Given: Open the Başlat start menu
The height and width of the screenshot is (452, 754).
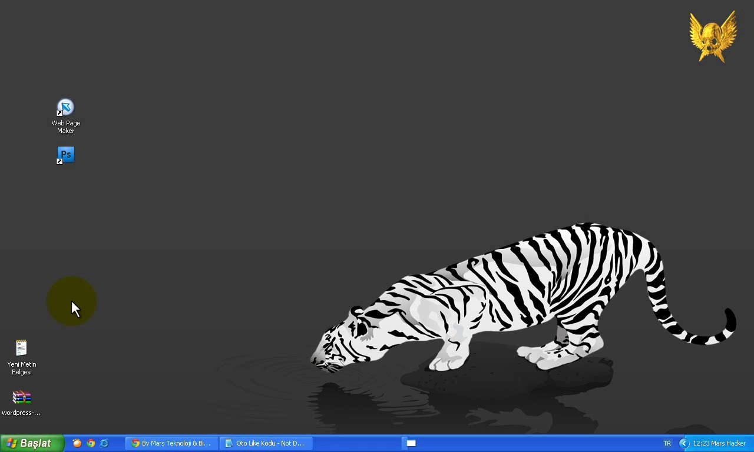Looking at the screenshot, I should [32, 443].
